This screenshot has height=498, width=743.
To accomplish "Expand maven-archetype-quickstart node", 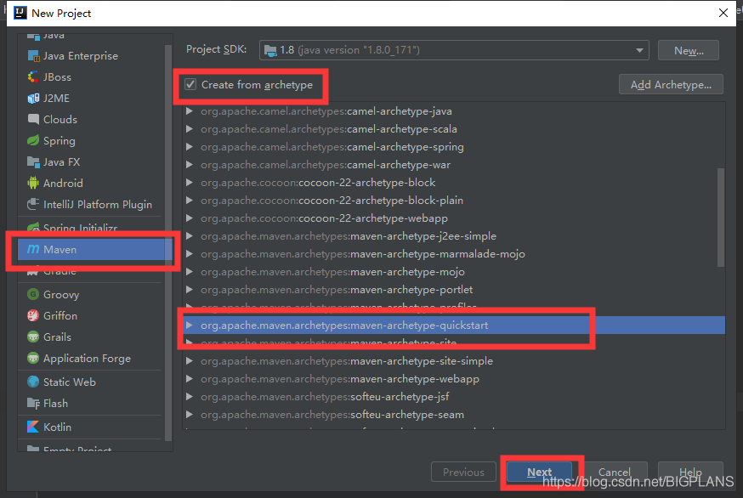I will tap(190, 325).
